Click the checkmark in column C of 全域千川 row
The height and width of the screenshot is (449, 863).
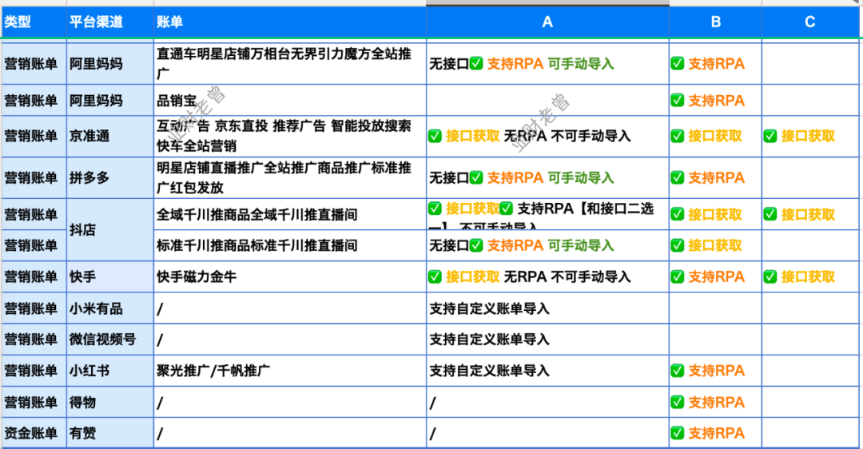coord(770,214)
